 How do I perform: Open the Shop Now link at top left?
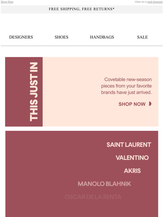coord(7,2)
